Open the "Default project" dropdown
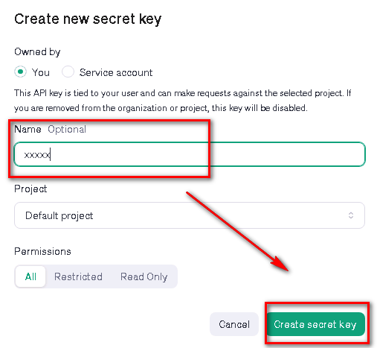 [190, 215]
